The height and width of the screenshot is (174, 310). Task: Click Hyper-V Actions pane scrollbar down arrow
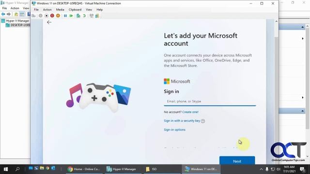coord(308,157)
